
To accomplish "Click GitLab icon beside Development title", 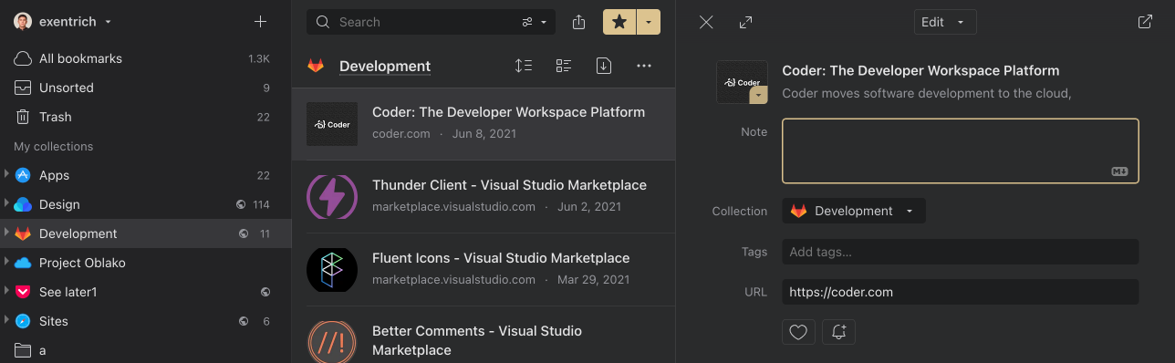I will pyautogui.click(x=315, y=66).
